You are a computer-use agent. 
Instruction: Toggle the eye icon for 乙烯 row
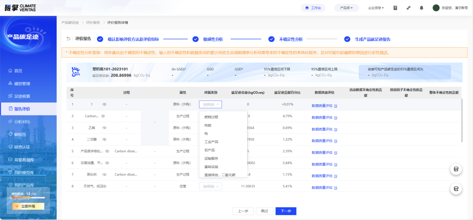point(104,128)
